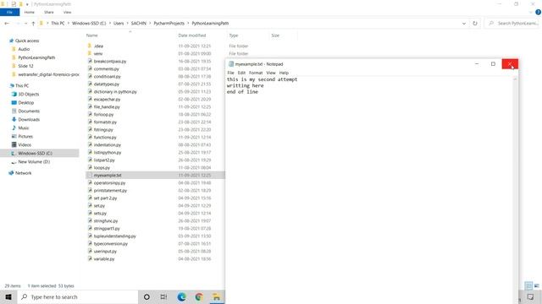Launch Google Chrome from the taskbar

point(199,296)
